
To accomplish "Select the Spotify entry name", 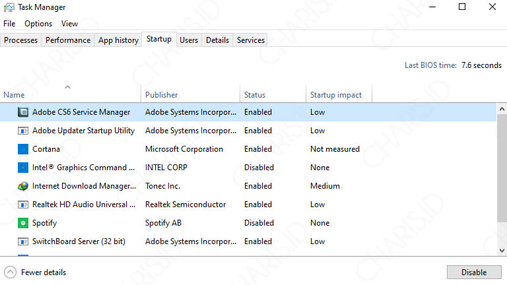I will tap(45, 223).
